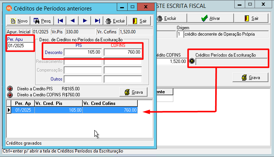Click the Vr. Cred. Pis cell 165.00
274x157 pixels.
tap(58, 110)
